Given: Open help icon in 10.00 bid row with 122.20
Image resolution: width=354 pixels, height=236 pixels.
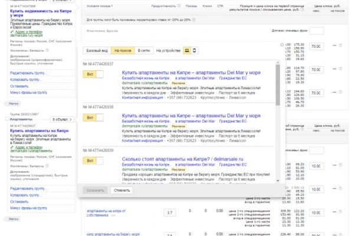Looking at the screenshot, I should (340, 212).
